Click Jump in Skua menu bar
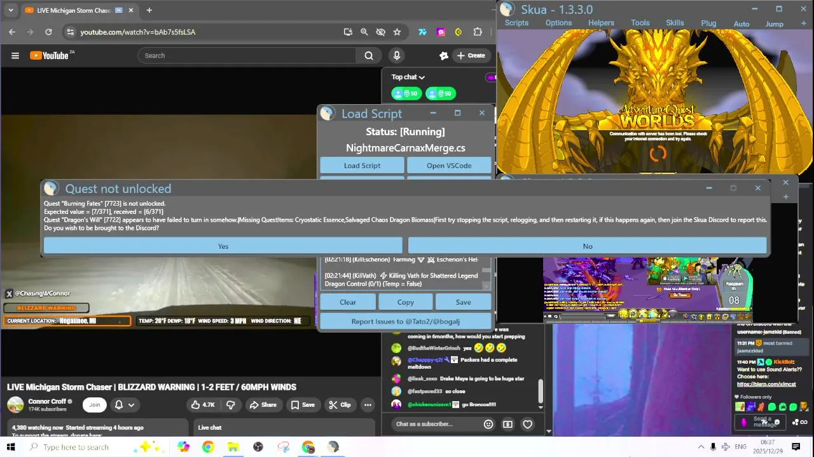The height and width of the screenshot is (457, 814). [x=774, y=24]
